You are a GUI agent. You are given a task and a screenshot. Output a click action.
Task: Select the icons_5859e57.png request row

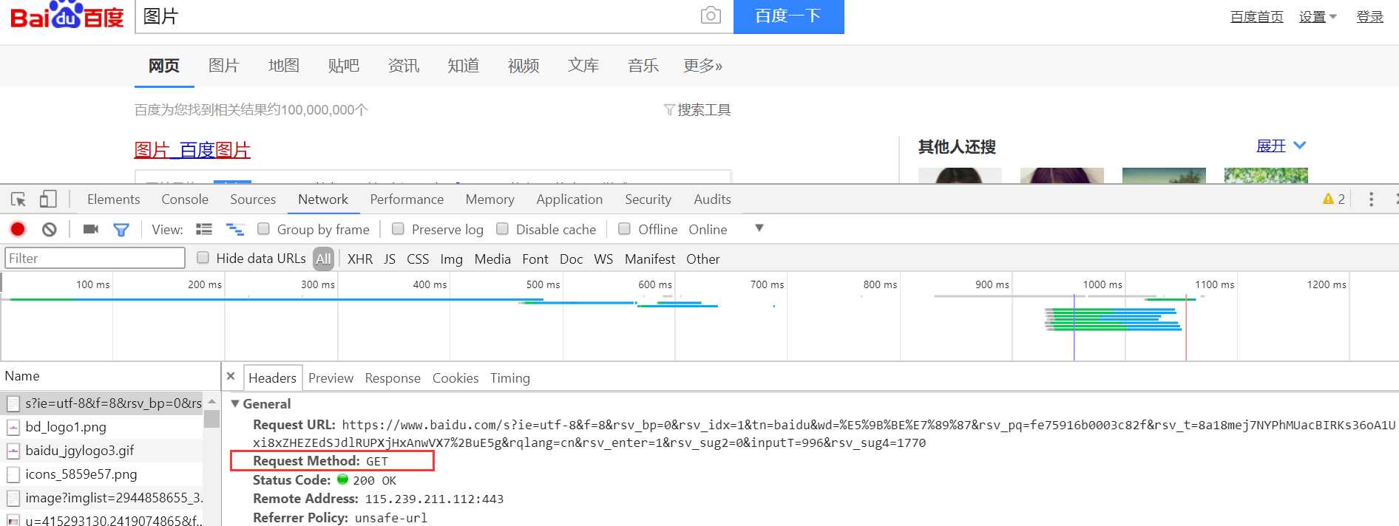[x=102, y=474]
